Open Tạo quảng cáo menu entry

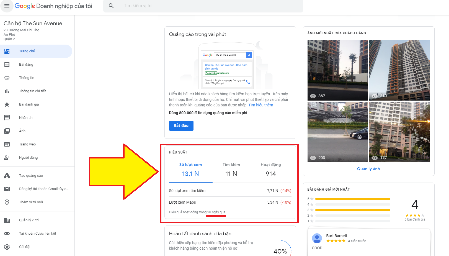click(36, 176)
